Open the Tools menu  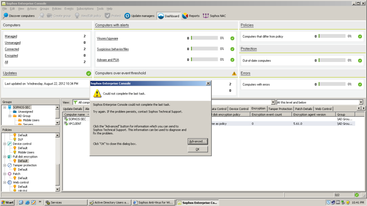[100, 9]
